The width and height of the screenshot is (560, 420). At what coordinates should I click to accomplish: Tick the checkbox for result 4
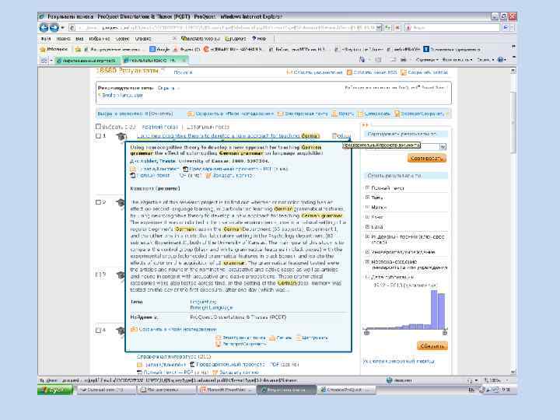click(98, 330)
